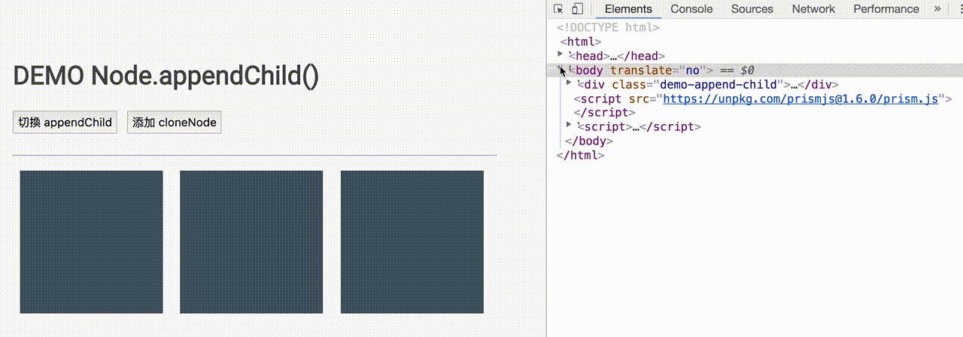The width and height of the screenshot is (963, 337).
Task: Toggle the device toolbar icon
Action: [x=578, y=9]
